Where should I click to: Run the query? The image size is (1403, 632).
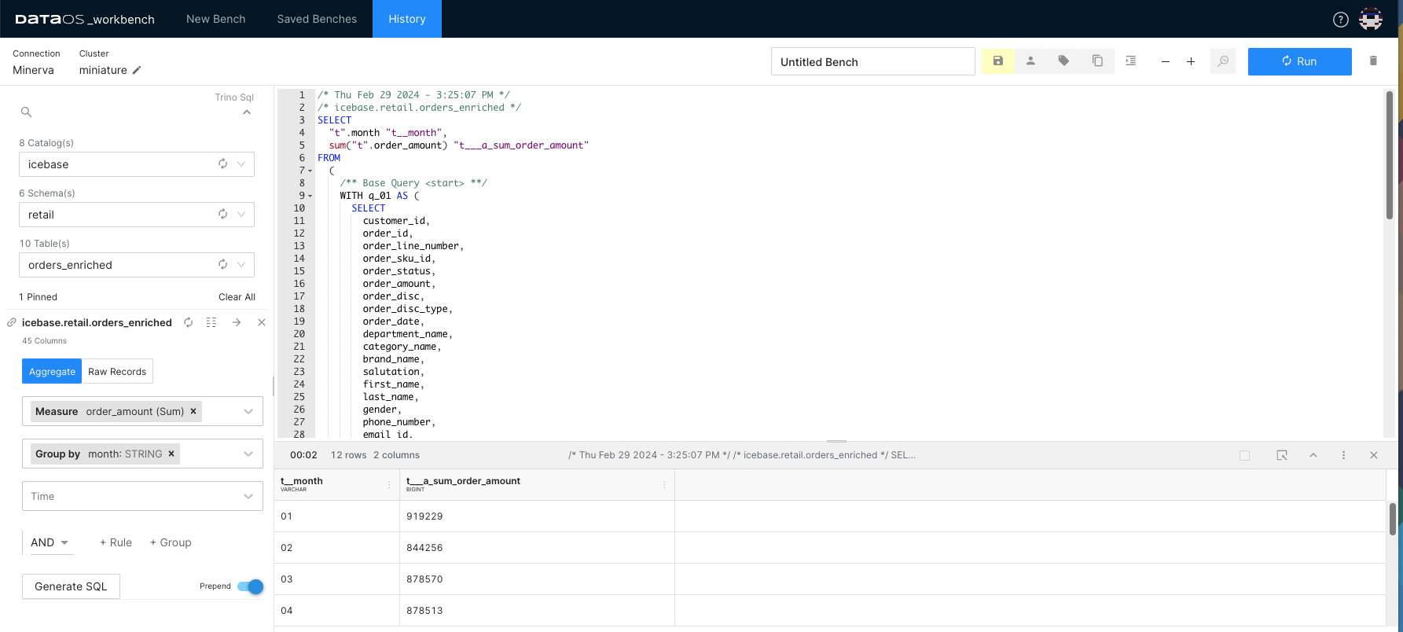click(1299, 61)
